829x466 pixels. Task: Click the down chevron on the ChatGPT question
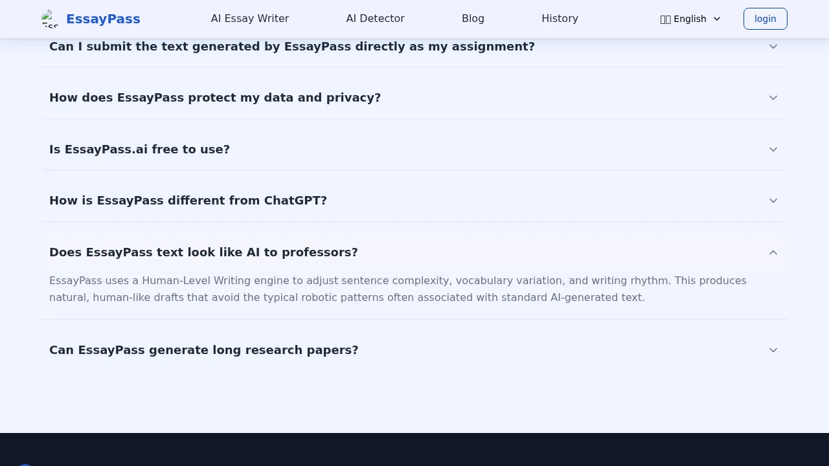coord(773,201)
